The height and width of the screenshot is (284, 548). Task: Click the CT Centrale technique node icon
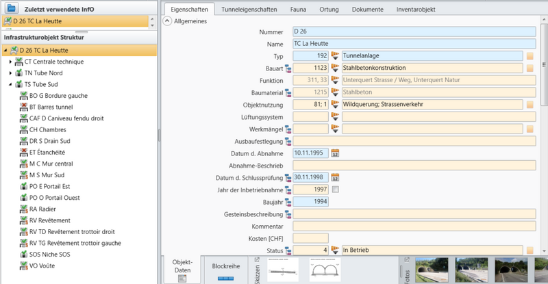19,62
